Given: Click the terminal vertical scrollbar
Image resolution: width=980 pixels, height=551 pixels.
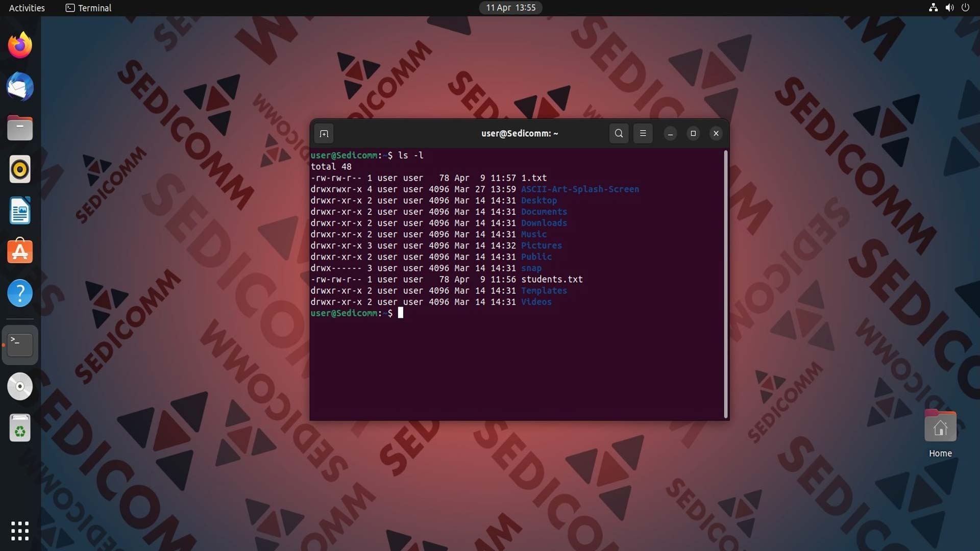Looking at the screenshot, I should pos(726,284).
